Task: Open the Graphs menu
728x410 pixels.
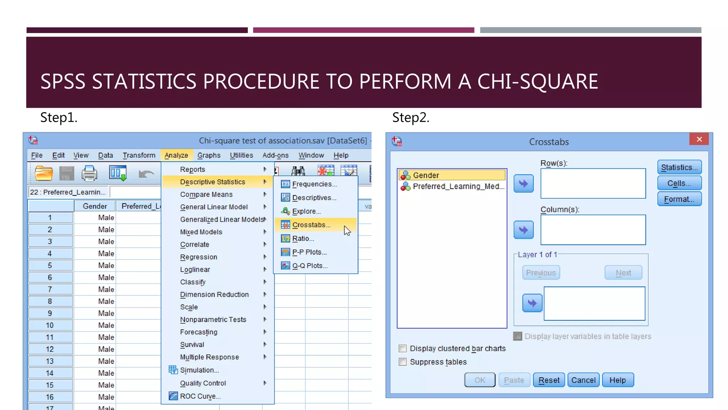Action: (209, 155)
